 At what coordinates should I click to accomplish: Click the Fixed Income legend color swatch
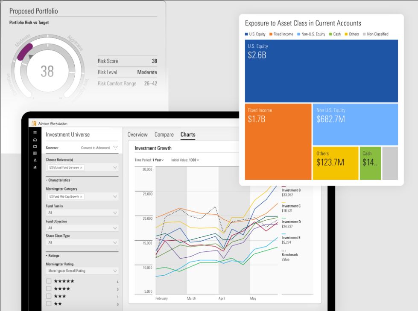coord(271,34)
